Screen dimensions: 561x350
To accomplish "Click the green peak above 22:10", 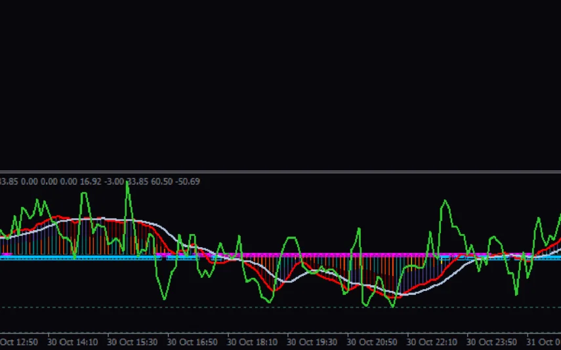I will pos(446,201).
